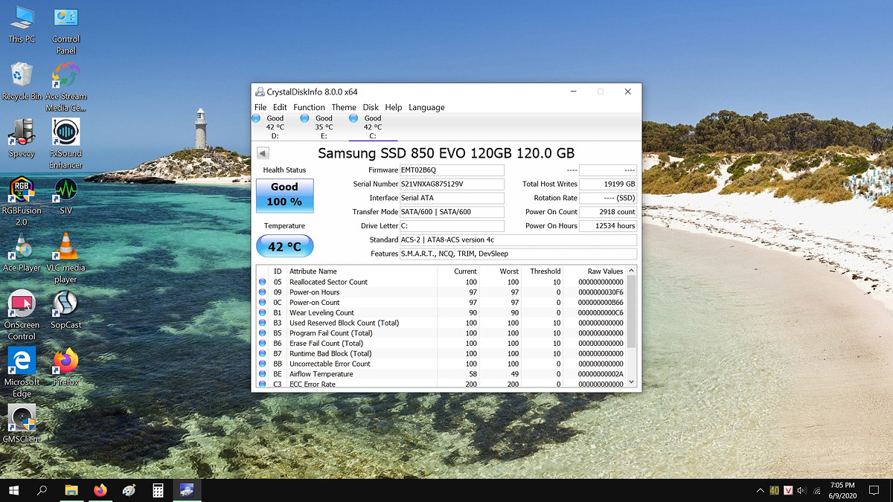
Task: Click CrystalDiskInfo title bar app icon
Action: (260, 92)
